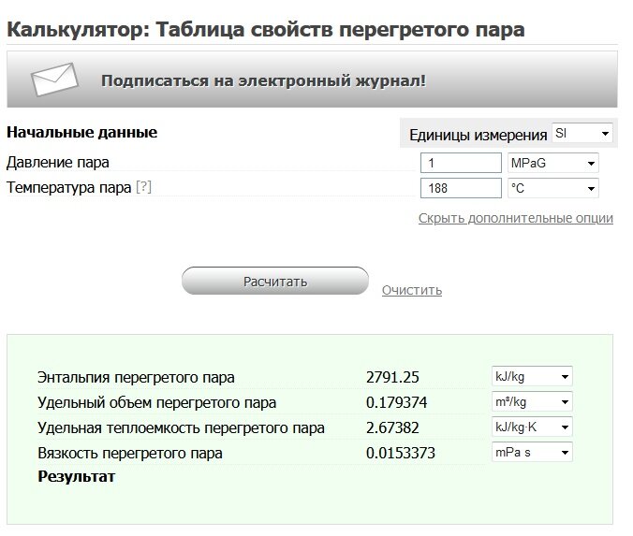This screenshot has height=536, width=633.
Task: Open the SI measurement units dropdown
Action: click(581, 134)
